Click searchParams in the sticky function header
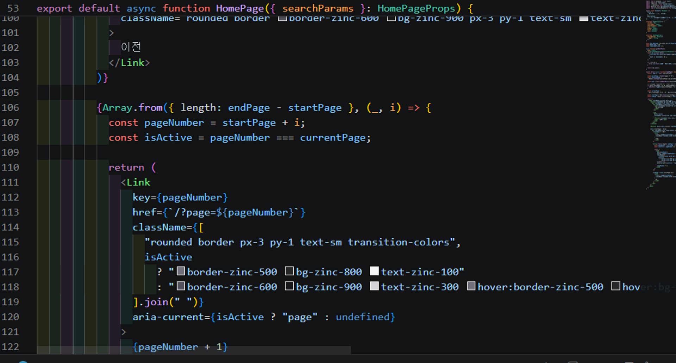 click(x=318, y=8)
